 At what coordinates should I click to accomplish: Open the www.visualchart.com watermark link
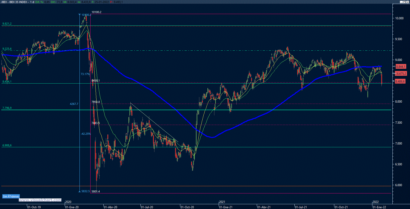(x=40, y=200)
